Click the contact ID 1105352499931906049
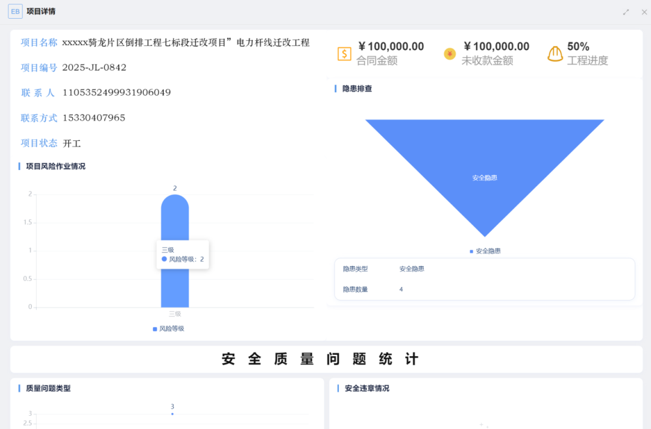The image size is (651, 429). click(117, 93)
